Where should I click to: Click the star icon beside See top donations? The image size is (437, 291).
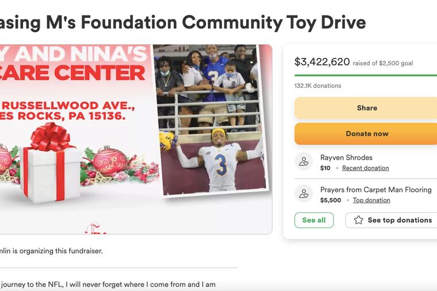click(x=359, y=220)
